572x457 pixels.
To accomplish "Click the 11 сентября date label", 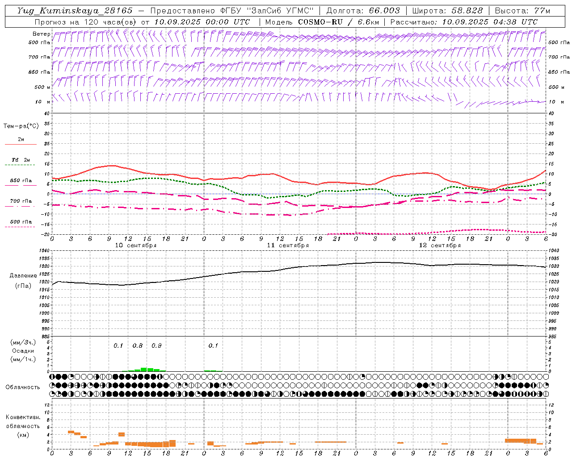I will [288, 245].
